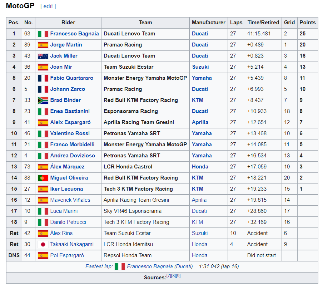Select the 'Did not start' cell
323x289 pixels.
(263, 256)
